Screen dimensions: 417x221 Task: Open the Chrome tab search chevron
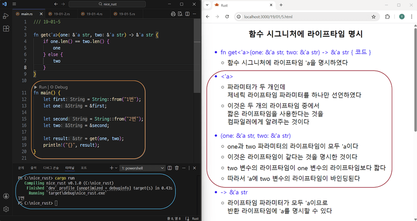coord(207,5)
